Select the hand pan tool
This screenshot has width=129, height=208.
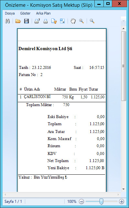coord(73,21)
